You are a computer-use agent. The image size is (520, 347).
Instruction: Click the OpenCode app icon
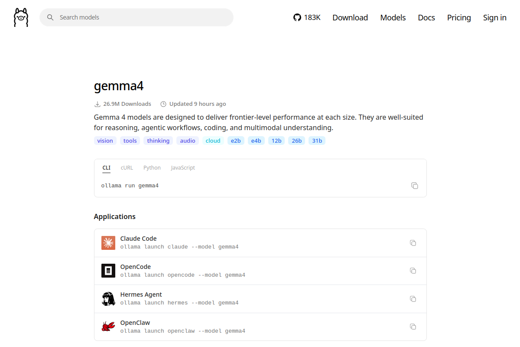tap(108, 271)
